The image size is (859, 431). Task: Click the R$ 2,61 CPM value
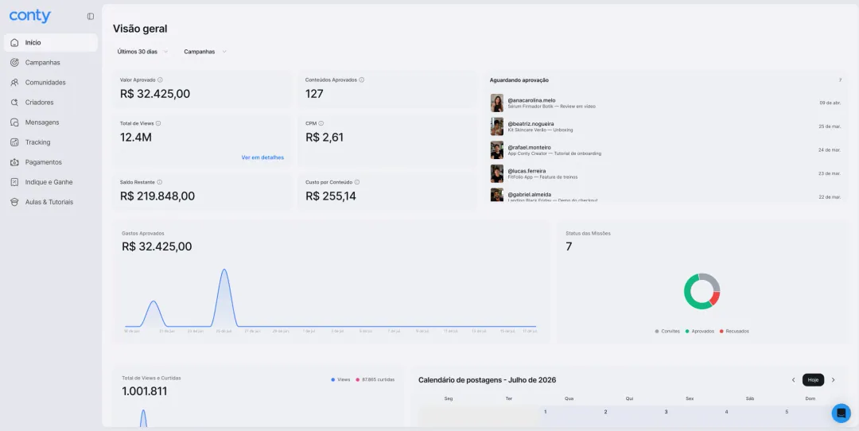click(325, 138)
